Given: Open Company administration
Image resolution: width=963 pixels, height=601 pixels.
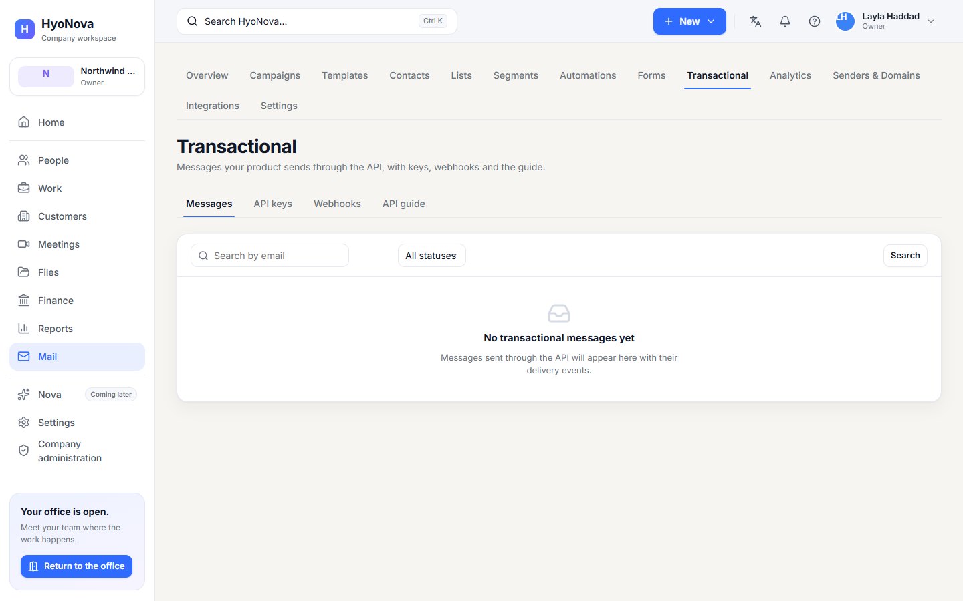Looking at the screenshot, I should 77,451.
